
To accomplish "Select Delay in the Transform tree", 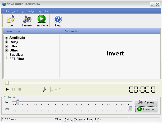I will click(x=14, y=42).
